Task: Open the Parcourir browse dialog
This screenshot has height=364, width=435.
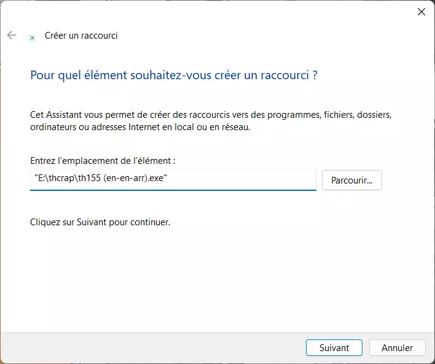Action: pos(351,180)
